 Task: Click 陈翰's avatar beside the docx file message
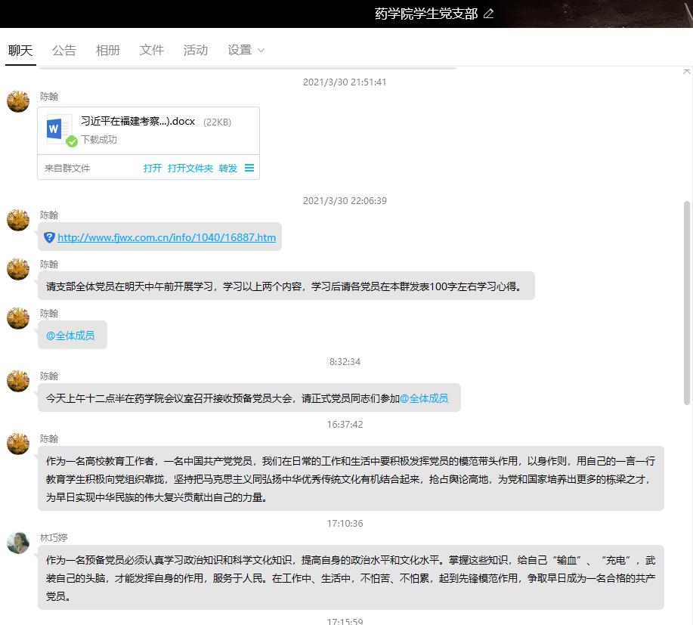18,101
